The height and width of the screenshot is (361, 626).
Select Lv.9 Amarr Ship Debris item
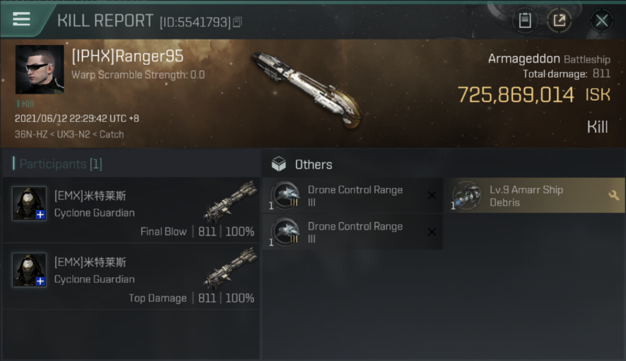pyautogui.click(x=535, y=196)
